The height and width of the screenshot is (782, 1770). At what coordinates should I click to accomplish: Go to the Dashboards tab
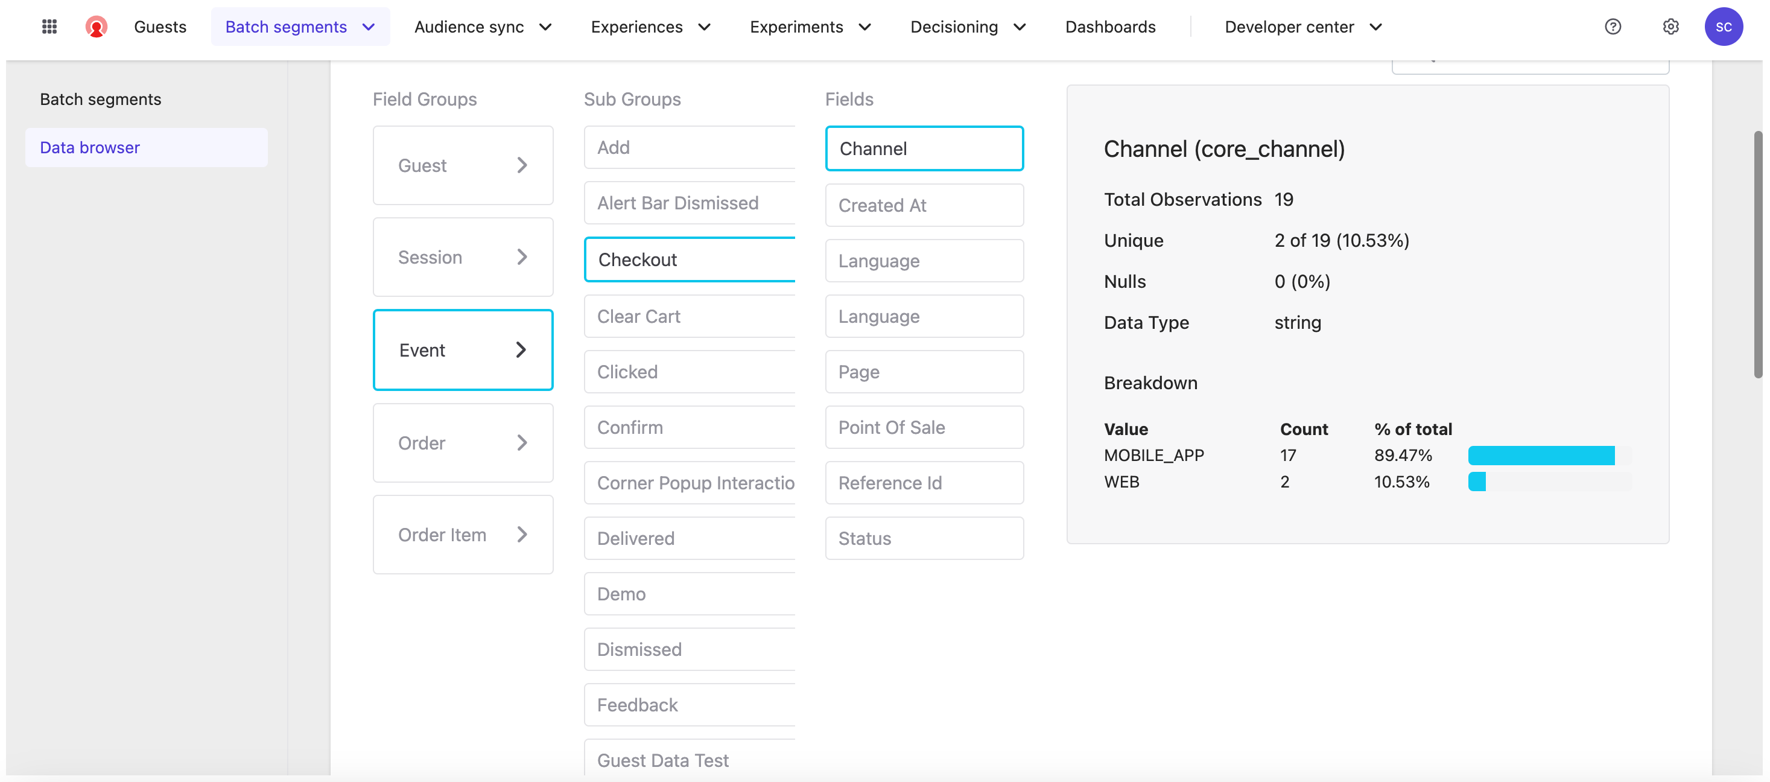pos(1109,27)
